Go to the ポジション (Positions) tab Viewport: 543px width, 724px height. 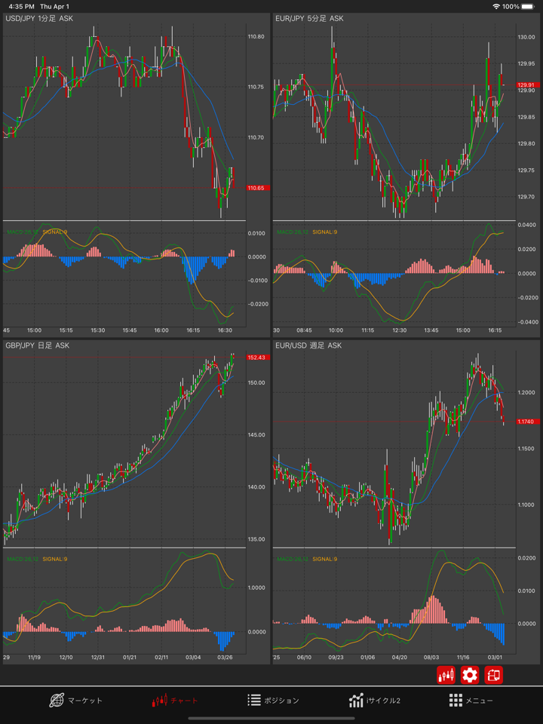tap(273, 701)
